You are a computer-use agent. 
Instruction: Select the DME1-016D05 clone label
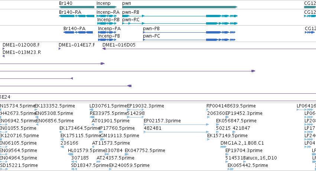pyautogui.click(x=119, y=45)
